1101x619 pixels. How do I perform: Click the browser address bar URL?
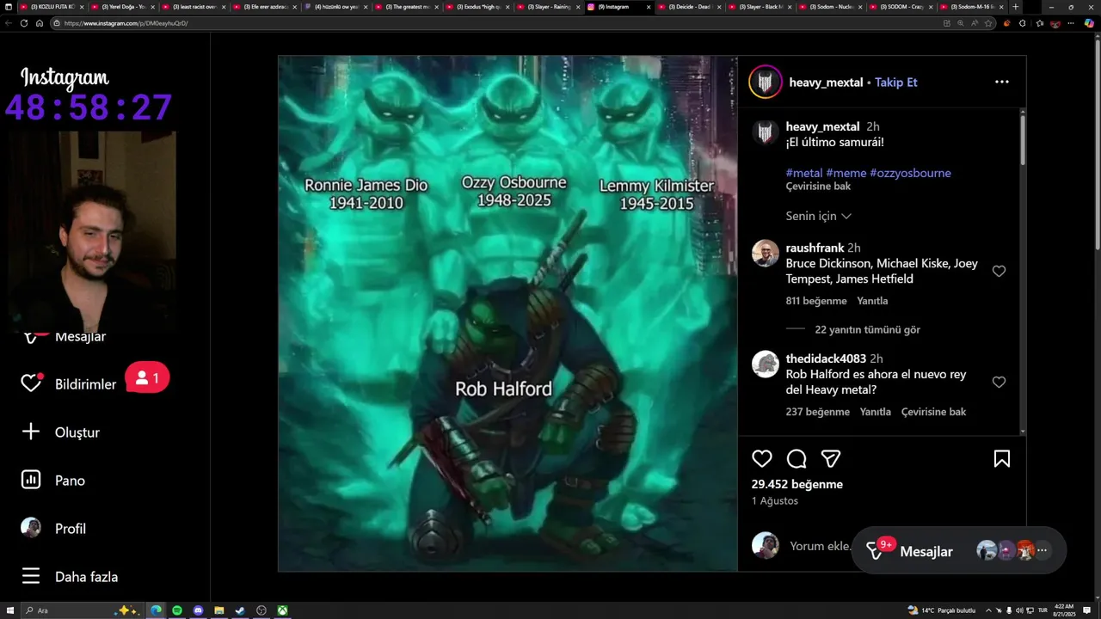(126, 23)
